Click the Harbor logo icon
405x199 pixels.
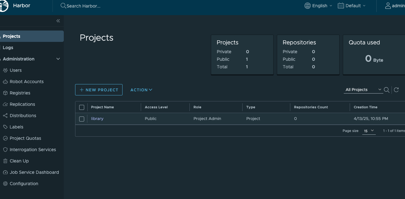4,6
